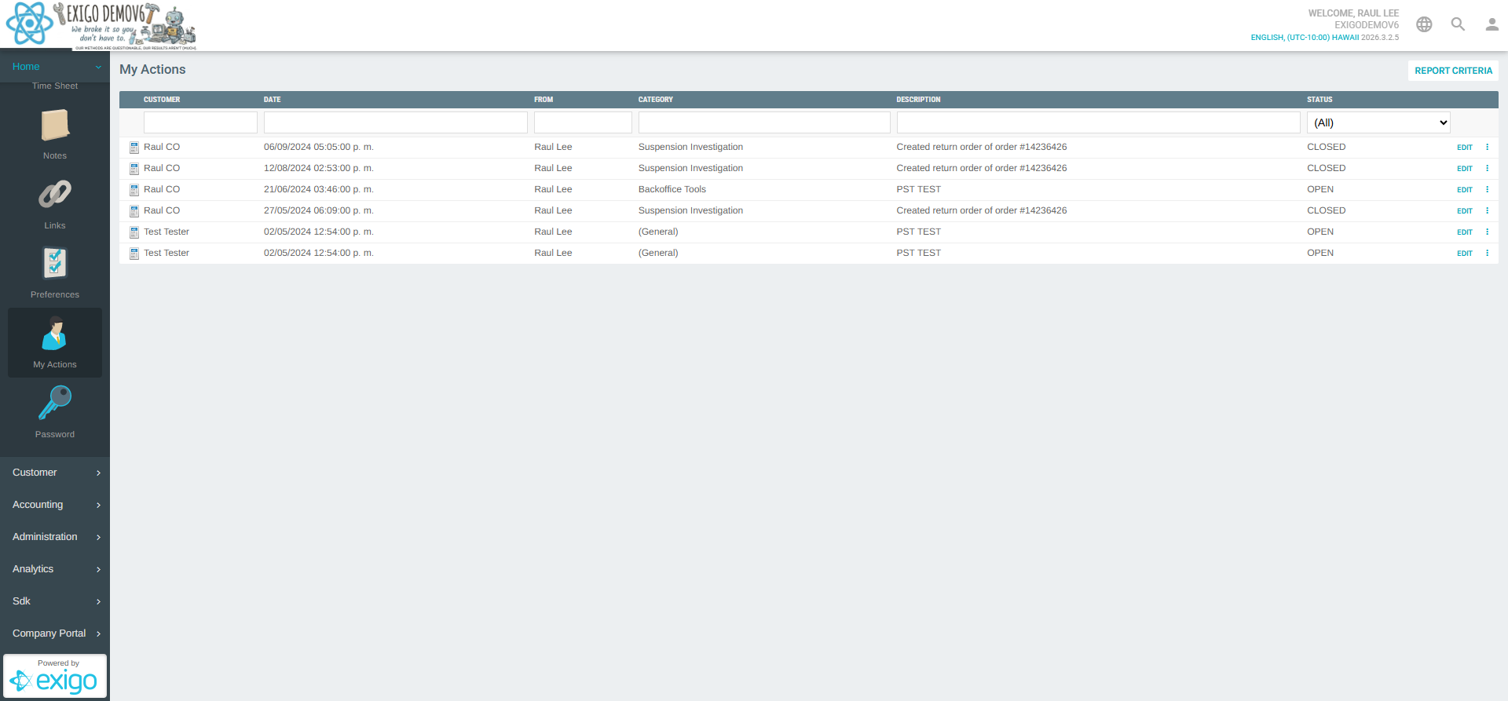Click the English Hawaii timezone link
The width and height of the screenshot is (1508, 701).
[x=1305, y=38]
